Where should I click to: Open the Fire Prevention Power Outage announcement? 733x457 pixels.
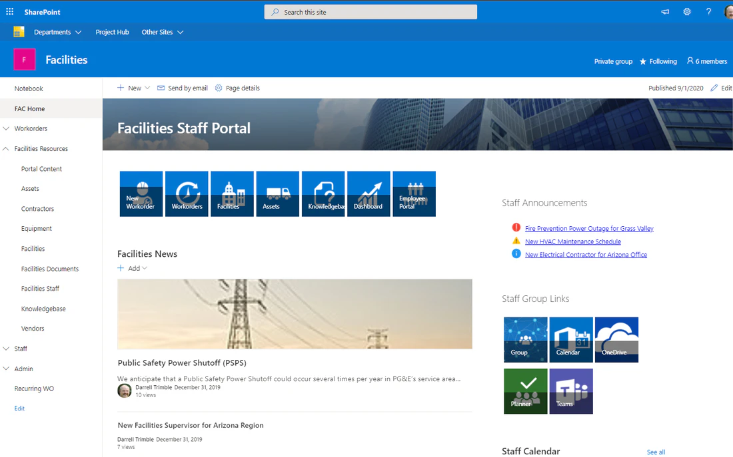(x=588, y=228)
